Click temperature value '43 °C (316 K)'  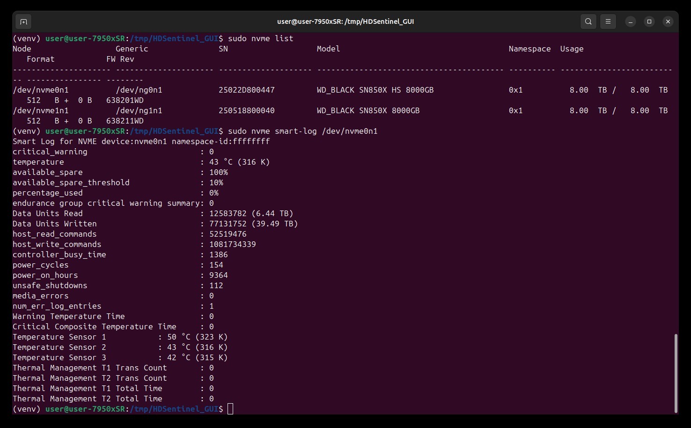click(240, 162)
